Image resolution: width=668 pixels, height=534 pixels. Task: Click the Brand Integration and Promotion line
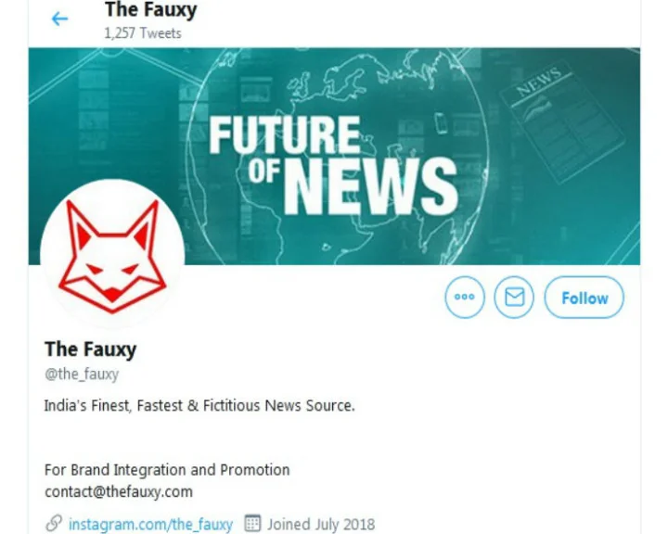167,470
